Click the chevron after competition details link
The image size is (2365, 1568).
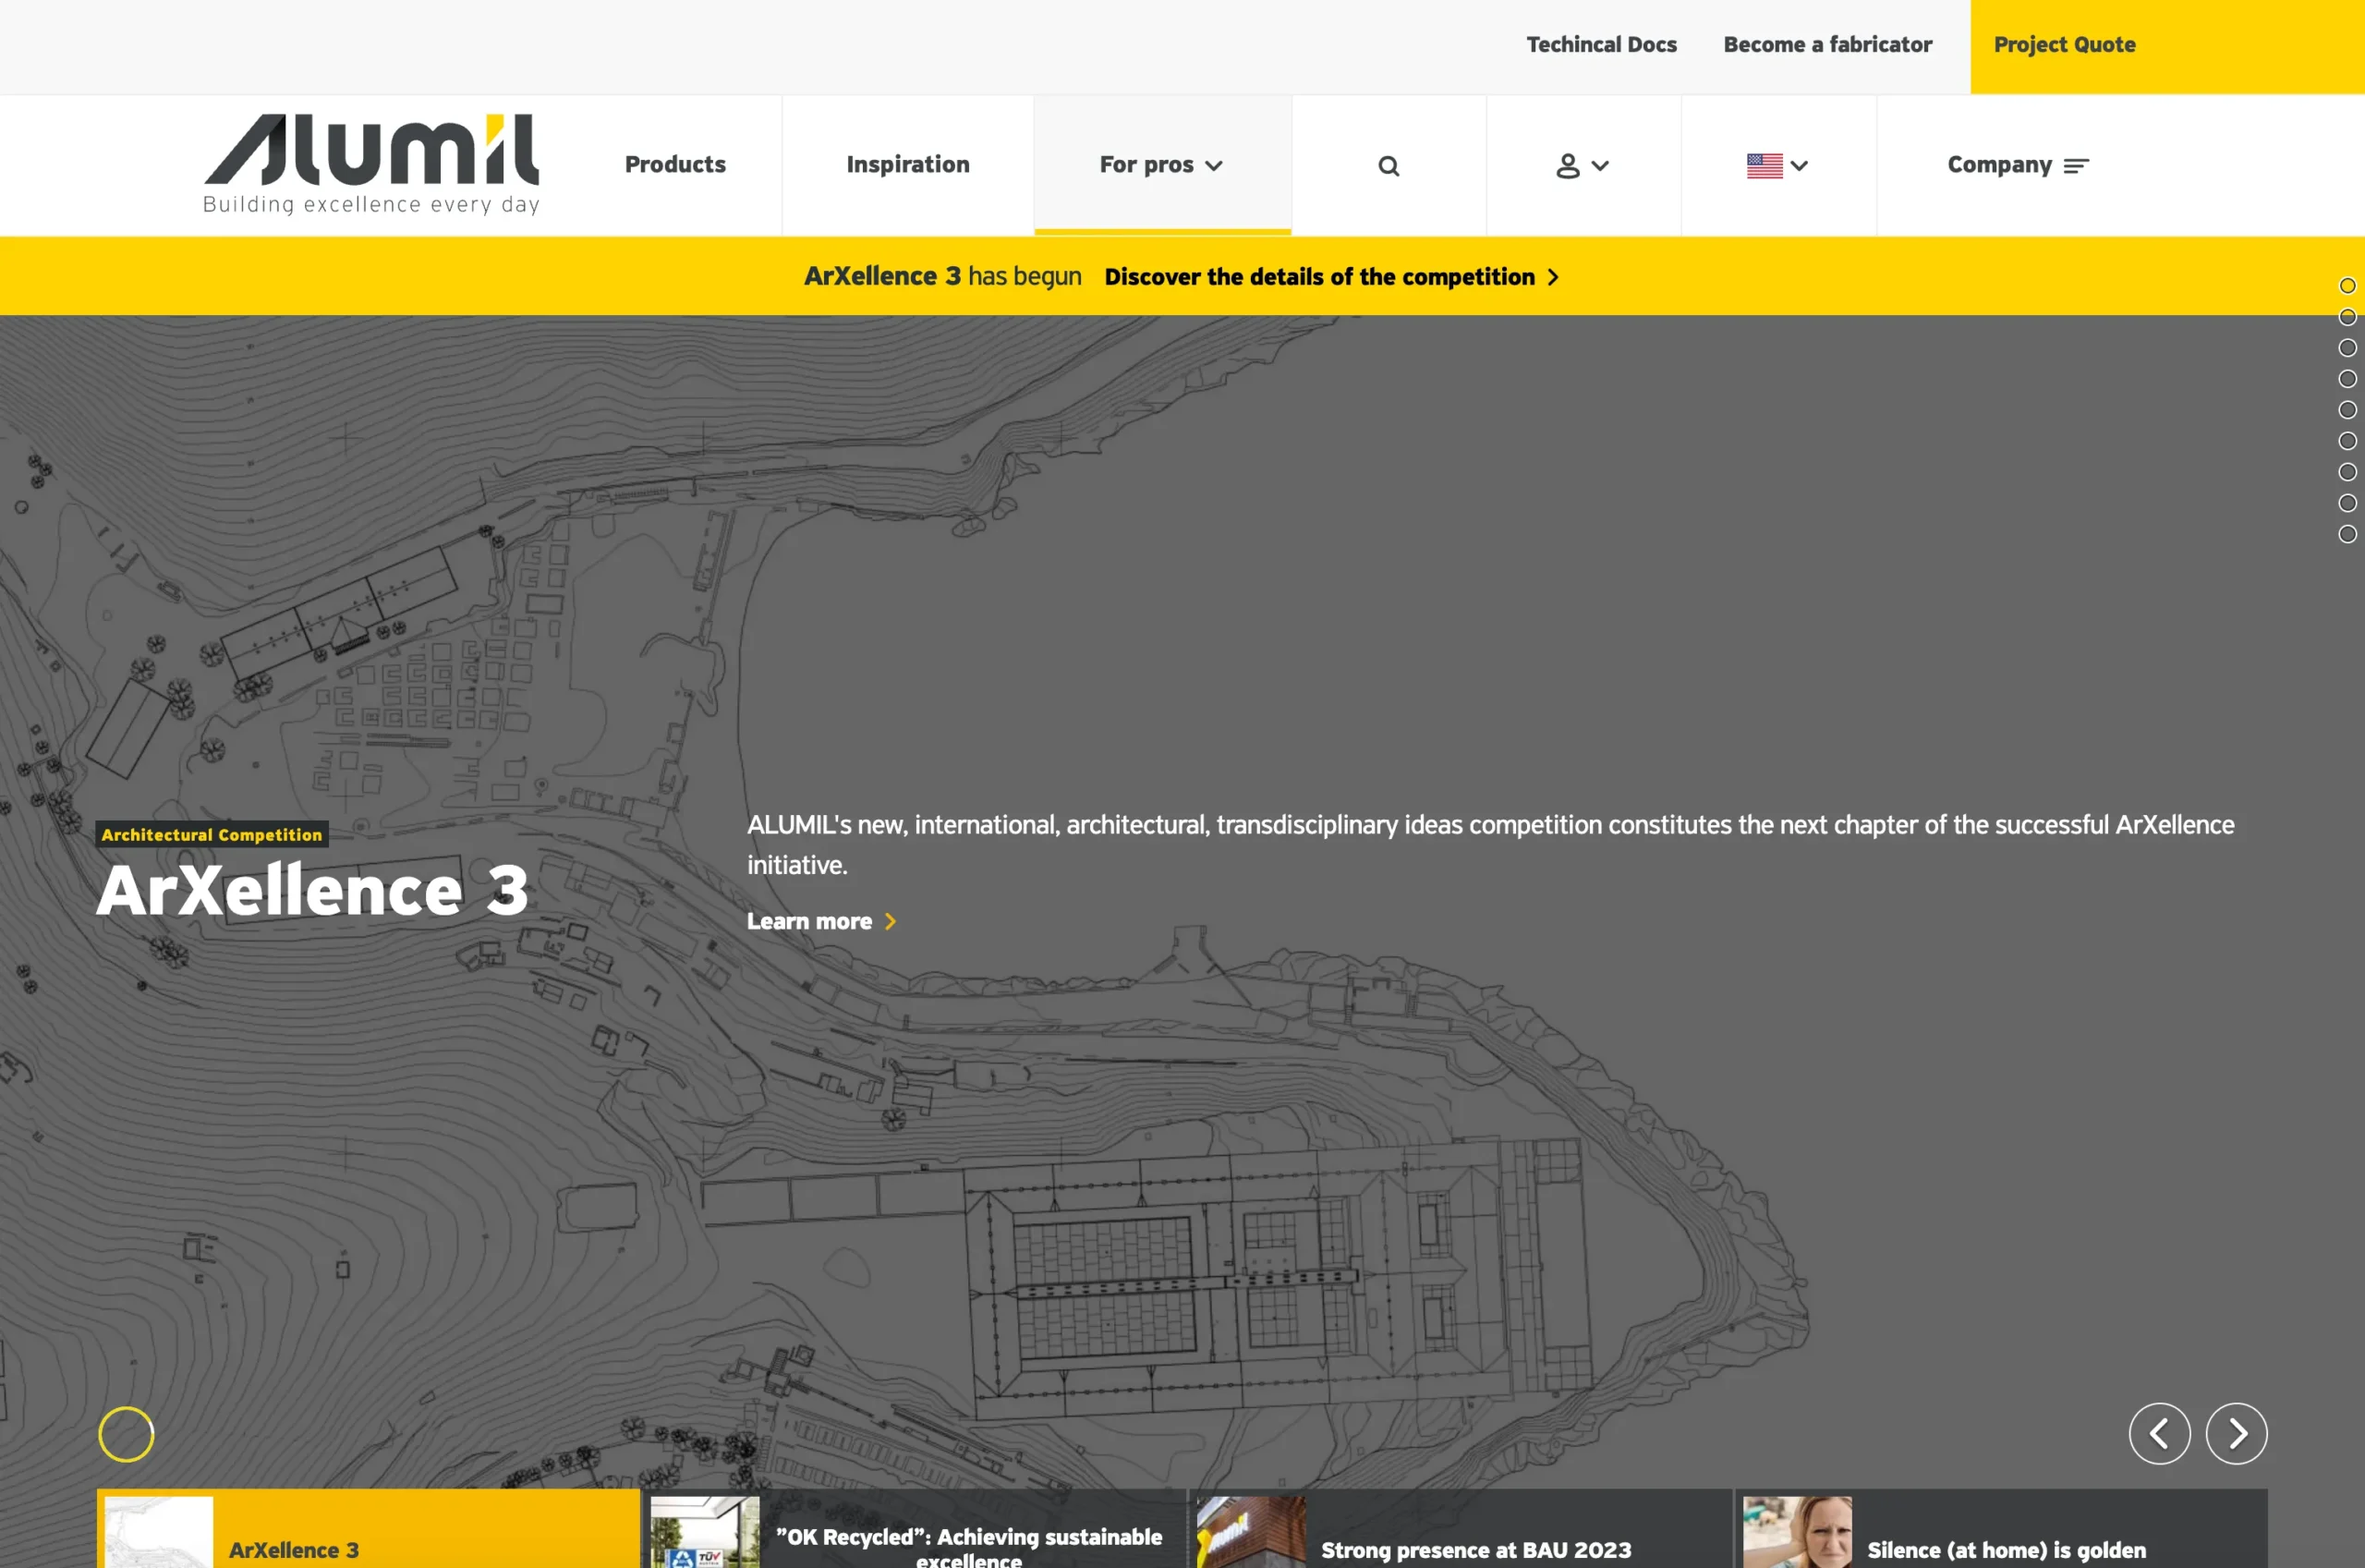[1553, 277]
